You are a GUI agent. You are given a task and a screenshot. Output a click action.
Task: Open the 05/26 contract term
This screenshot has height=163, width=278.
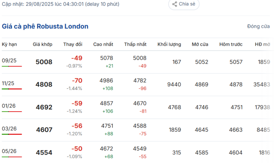point(9,151)
